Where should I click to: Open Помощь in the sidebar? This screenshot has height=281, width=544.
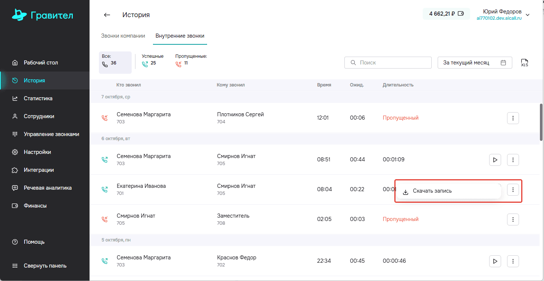tap(45, 242)
